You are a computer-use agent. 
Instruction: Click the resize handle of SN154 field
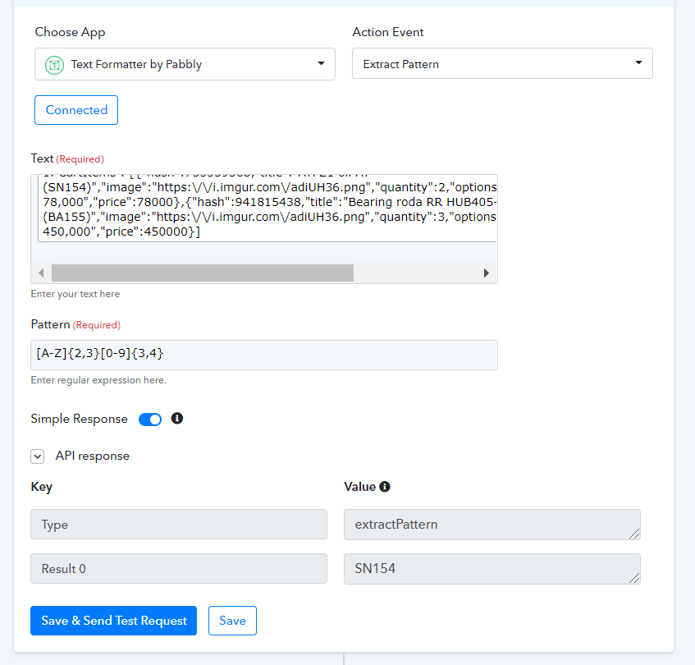point(634,578)
